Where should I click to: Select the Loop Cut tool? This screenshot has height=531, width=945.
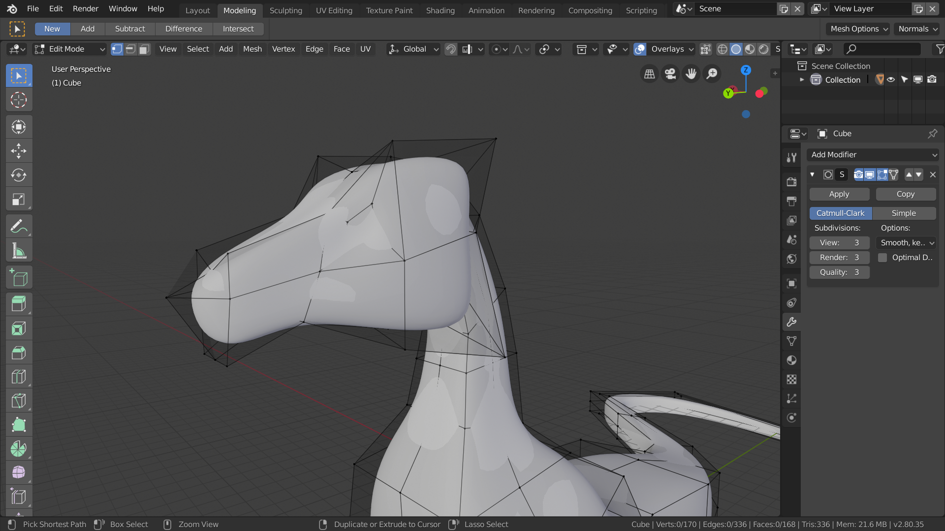click(x=19, y=377)
